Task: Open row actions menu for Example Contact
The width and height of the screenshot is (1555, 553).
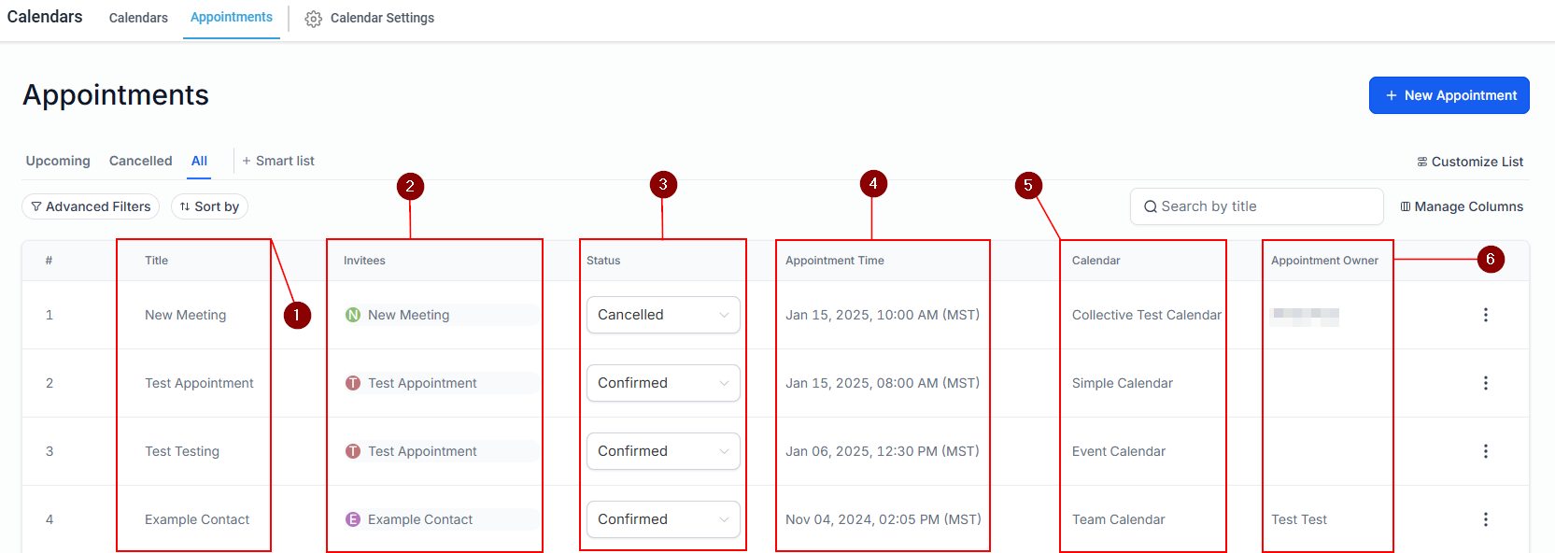Action: (x=1485, y=519)
